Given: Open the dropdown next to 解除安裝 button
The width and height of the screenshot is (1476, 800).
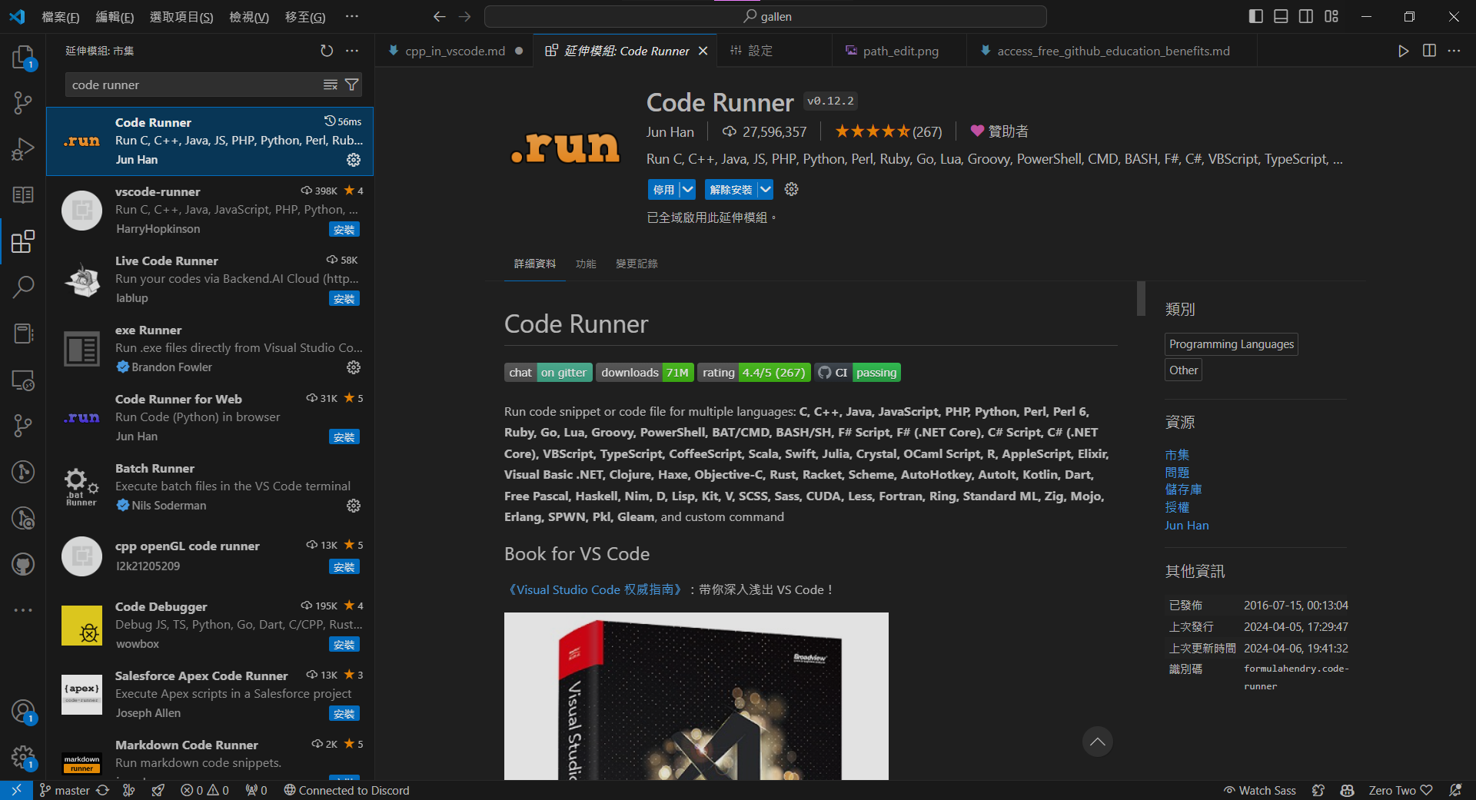Looking at the screenshot, I should click(765, 189).
